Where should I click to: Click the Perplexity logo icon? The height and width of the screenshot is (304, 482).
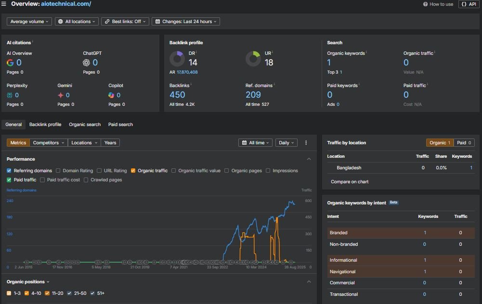click(x=10, y=95)
